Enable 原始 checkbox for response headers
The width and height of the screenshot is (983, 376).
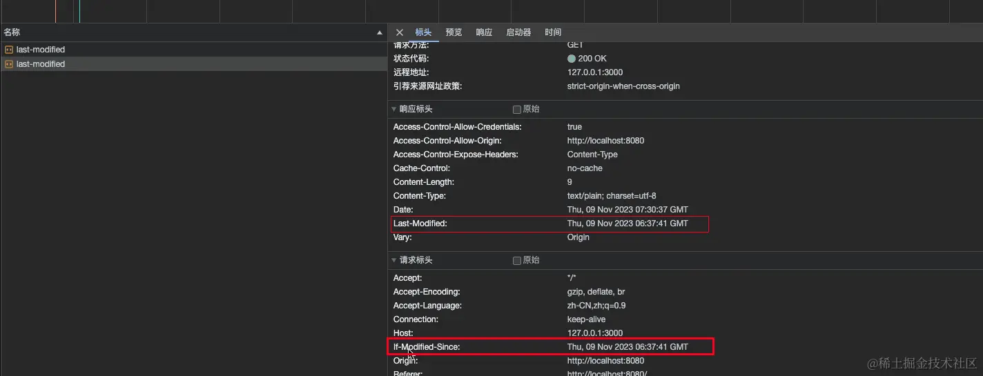[x=517, y=109]
